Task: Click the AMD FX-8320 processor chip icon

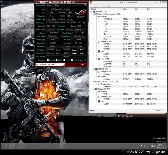Action: 96,69
